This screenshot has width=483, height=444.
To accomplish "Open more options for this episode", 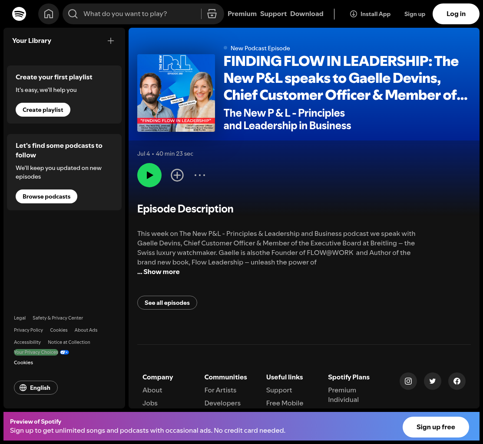I will pyautogui.click(x=200, y=175).
